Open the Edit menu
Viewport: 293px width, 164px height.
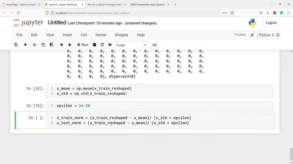[x=34, y=35]
